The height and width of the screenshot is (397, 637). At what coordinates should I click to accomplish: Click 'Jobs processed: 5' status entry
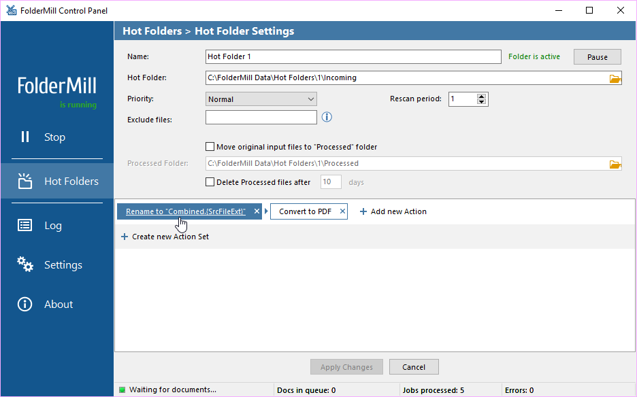433,390
